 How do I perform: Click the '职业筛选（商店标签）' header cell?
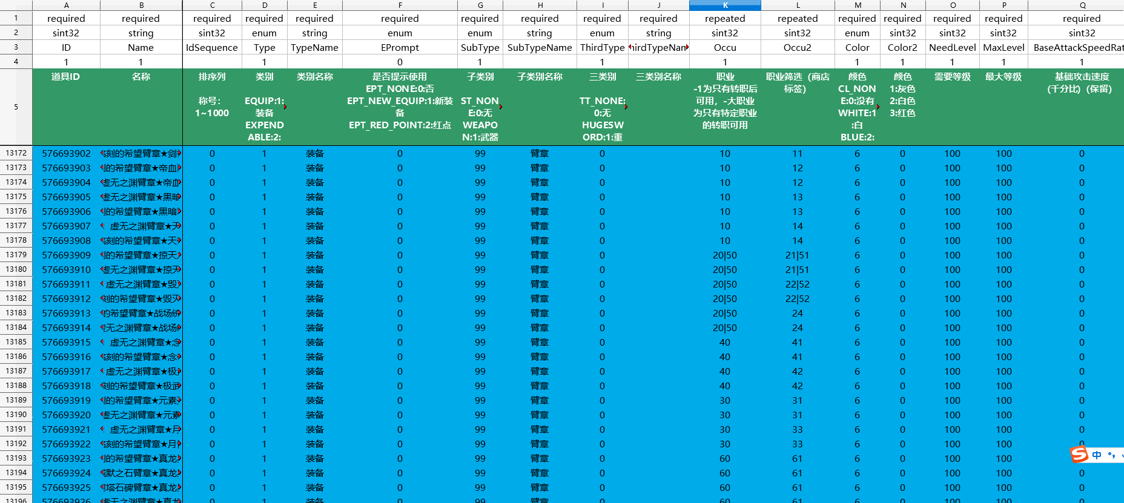coord(798,107)
